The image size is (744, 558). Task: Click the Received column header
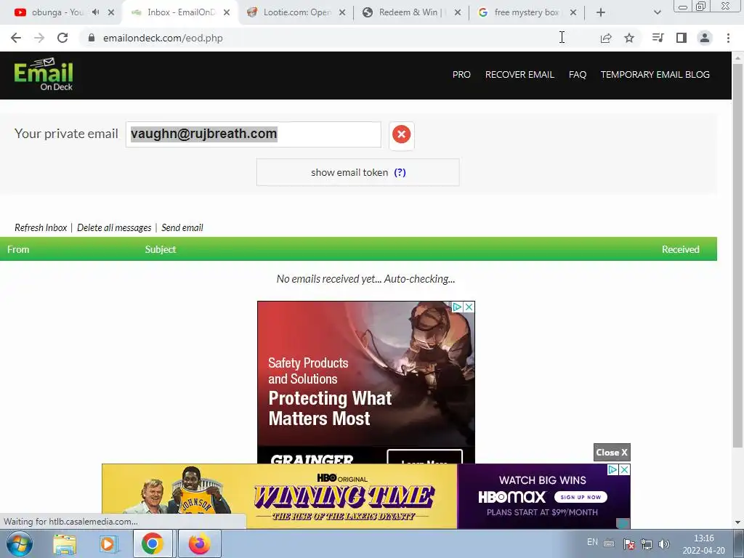coord(680,249)
